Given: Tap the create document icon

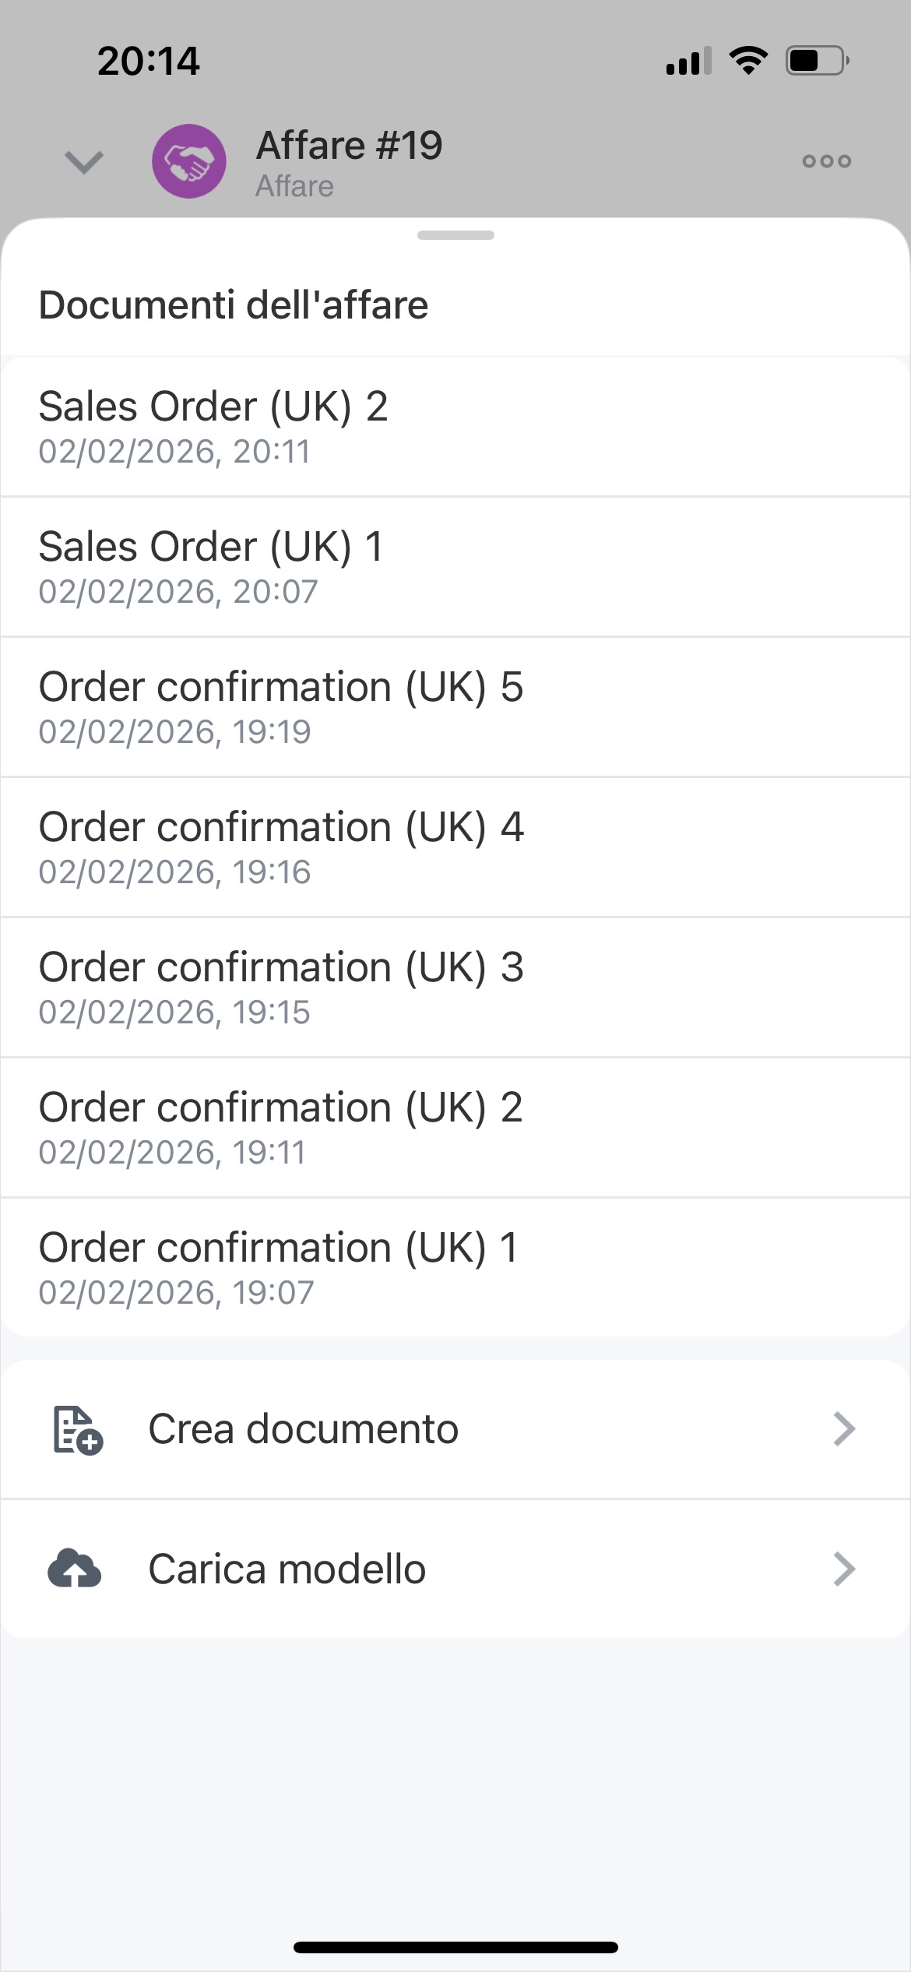Looking at the screenshot, I should [77, 1429].
